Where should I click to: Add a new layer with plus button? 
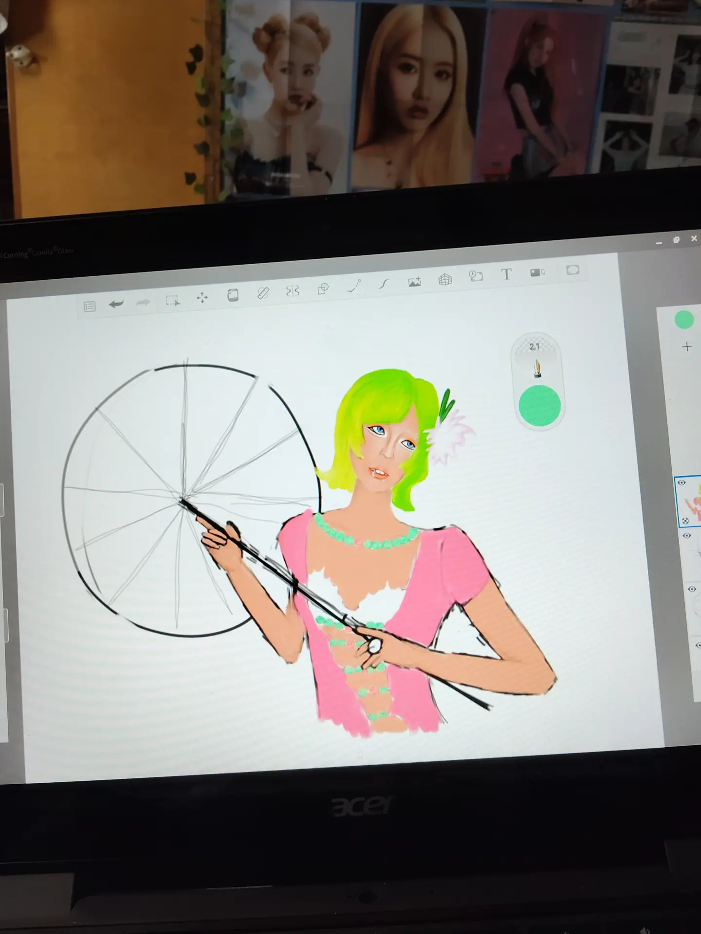coord(687,347)
